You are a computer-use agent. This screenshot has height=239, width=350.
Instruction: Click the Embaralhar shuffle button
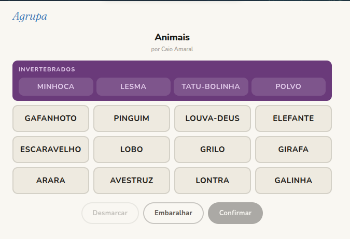(173, 213)
